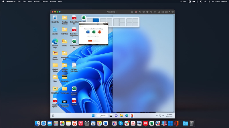The height and width of the screenshot is (128, 229).
Task: Select the highlighted right-half snap layout zone
Action: pos(96,20)
